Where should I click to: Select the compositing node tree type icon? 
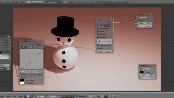point(28,96)
